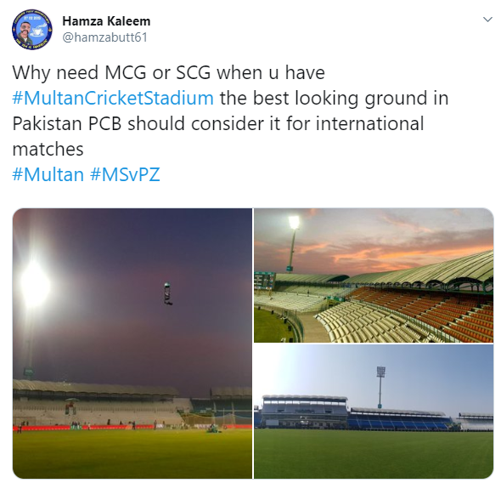Click the word 'matches' in the tweet
501x483 pixels.
pyautogui.click(x=48, y=149)
